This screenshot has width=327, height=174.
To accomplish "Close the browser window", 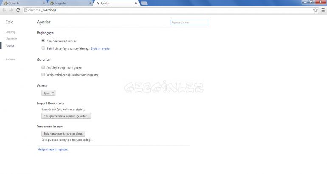I will pos(321,2).
